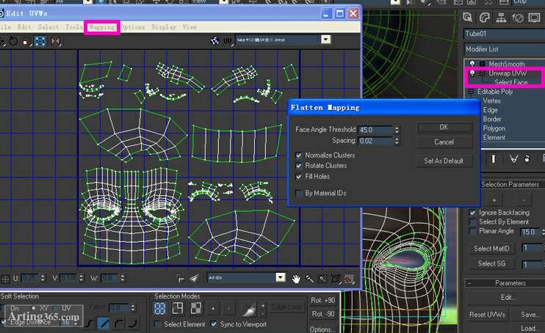Click the Zoom Extents icon

point(336,279)
